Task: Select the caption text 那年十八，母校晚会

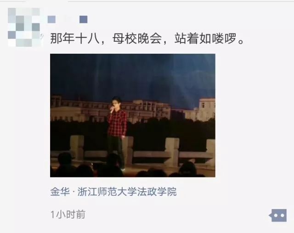Action: (x=106, y=39)
